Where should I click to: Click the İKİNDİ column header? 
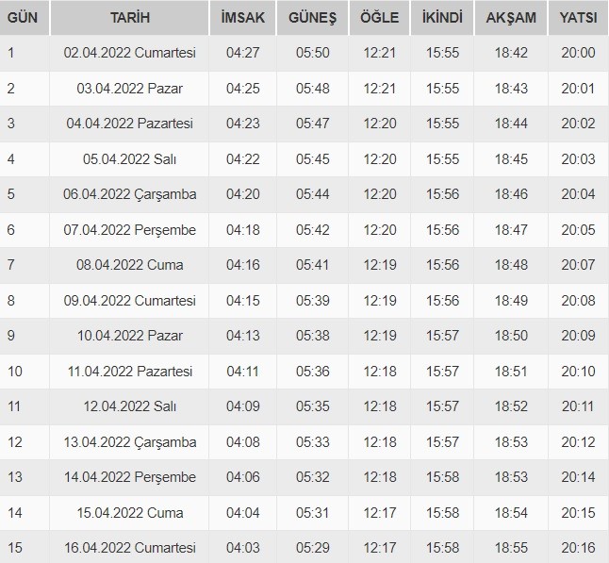tap(443, 17)
